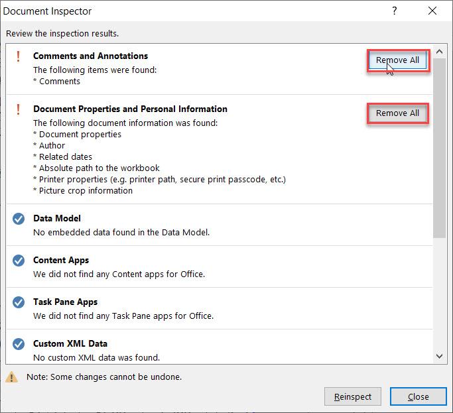Click the blue checkmark next to Task Pane Apps
Image resolution: width=453 pixels, height=413 pixels.
click(x=19, y=302)
